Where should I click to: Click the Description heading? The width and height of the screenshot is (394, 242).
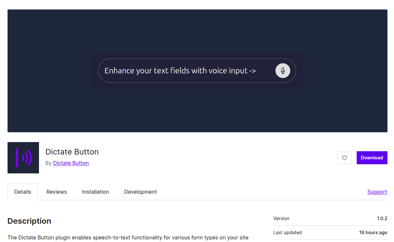point(29,221)
